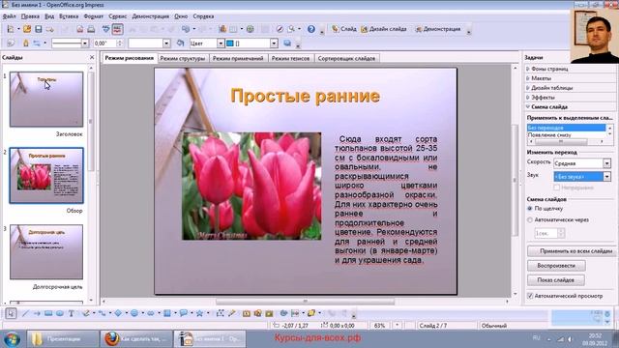Open the Fontwork Gallery icon

[x=247, y=313]
